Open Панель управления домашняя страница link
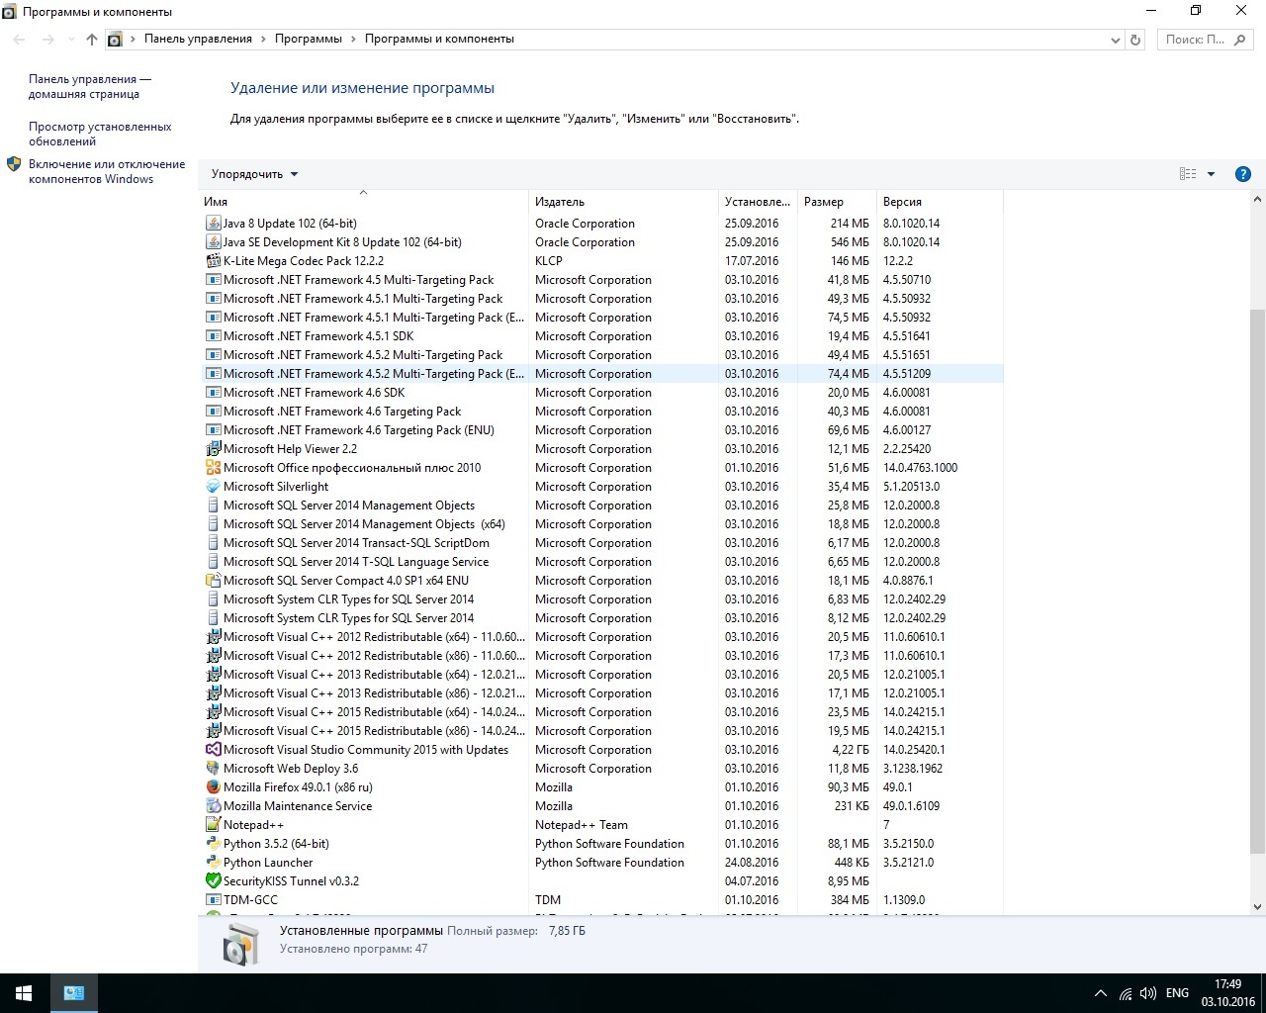This screenshot has height=1013, width=1266. pyautogui.click(x=90, y=86)
